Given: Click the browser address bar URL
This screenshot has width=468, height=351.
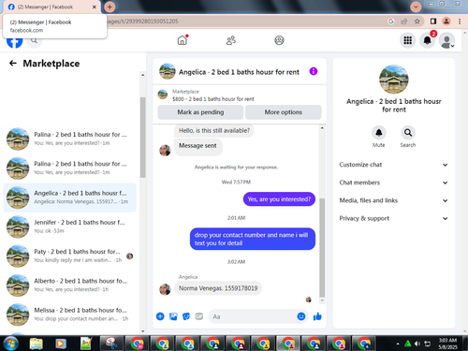Looking at the screenshot, I should coord(142,22).
